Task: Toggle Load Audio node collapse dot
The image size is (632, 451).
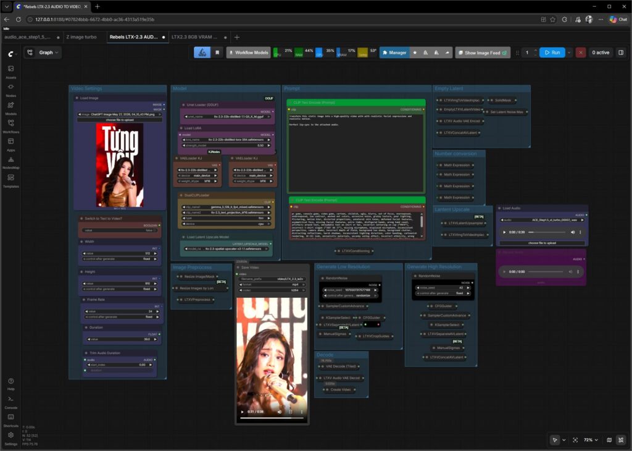Action: pyautogui.click(x=499, y=208)
